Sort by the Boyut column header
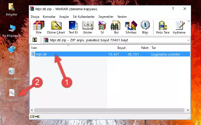The height and width of the screenshot is (125, 201). [117, 48]
